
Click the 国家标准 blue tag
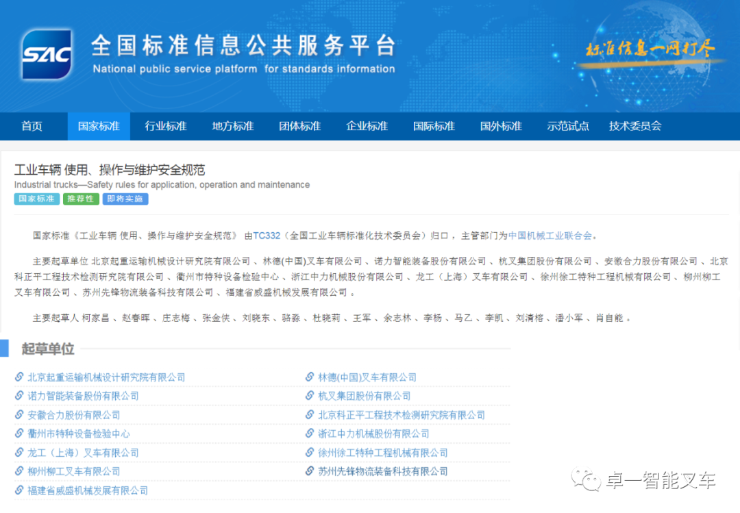(x=36, y=199)
